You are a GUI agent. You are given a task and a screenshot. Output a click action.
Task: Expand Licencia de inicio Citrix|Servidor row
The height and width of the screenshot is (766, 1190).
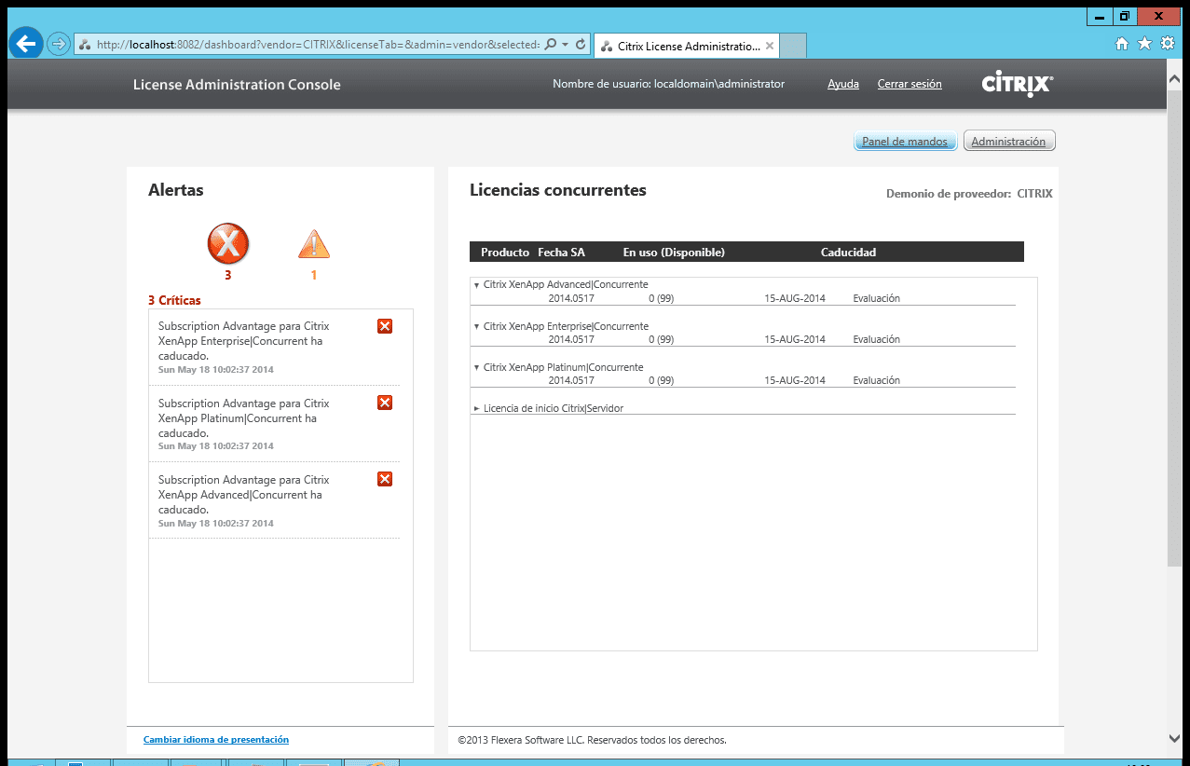click(477, 409)
